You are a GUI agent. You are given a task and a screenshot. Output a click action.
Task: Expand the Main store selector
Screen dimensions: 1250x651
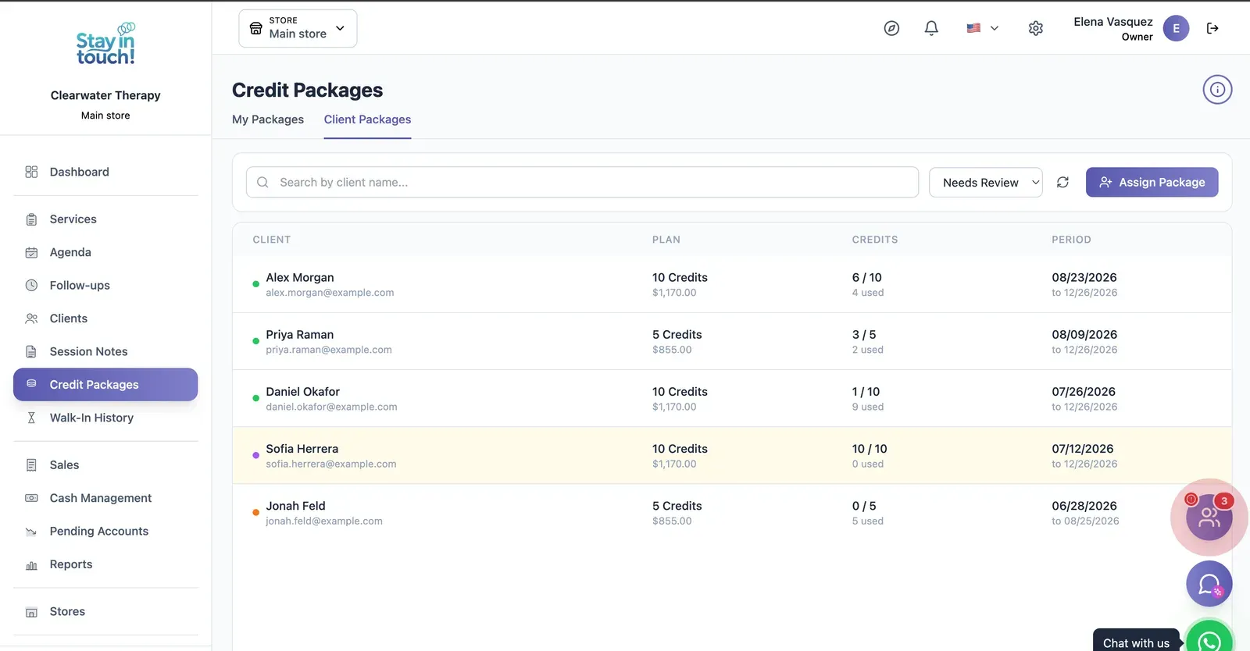(298, 28)
